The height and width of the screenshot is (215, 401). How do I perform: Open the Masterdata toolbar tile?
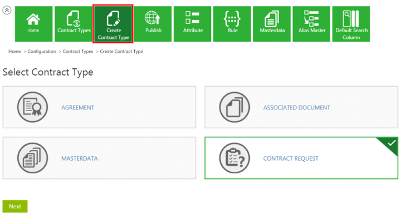(272, 24)
